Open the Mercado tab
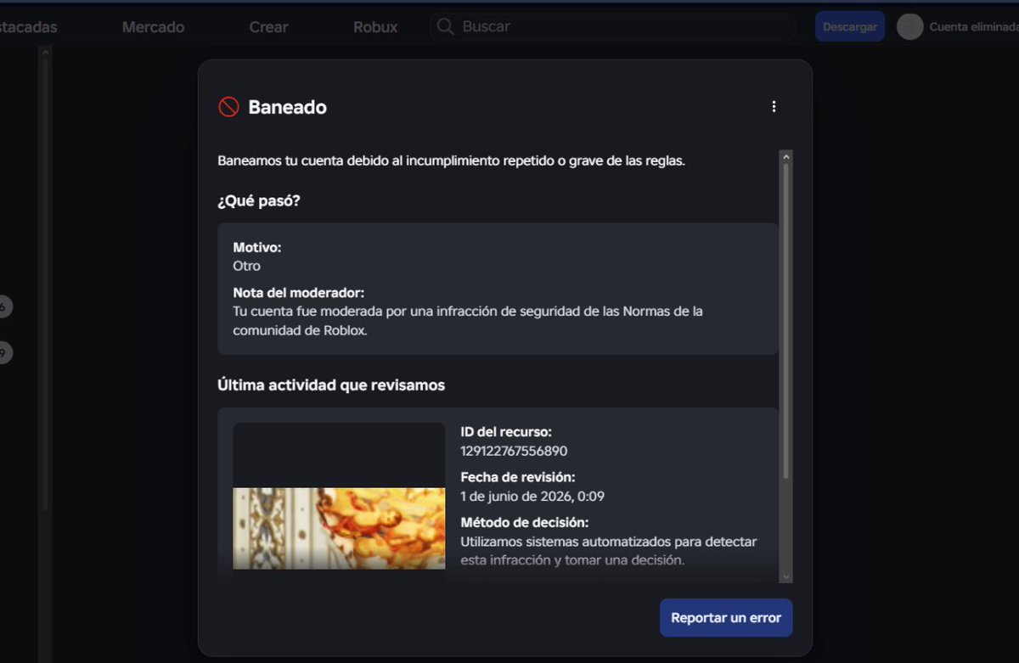Image resolution: width=1019 pixels, height=663 pixels. (153, 27)
